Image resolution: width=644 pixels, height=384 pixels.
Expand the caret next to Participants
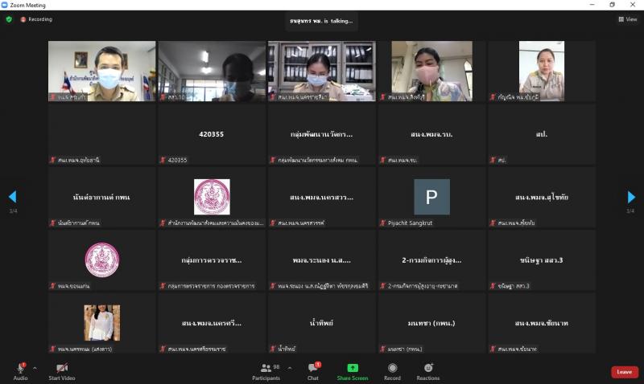tap(290, 368)
